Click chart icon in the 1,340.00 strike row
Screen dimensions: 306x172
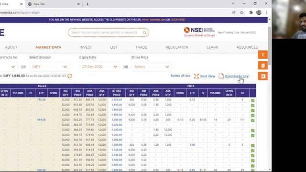pyautogui.click(x=253, y=156)
